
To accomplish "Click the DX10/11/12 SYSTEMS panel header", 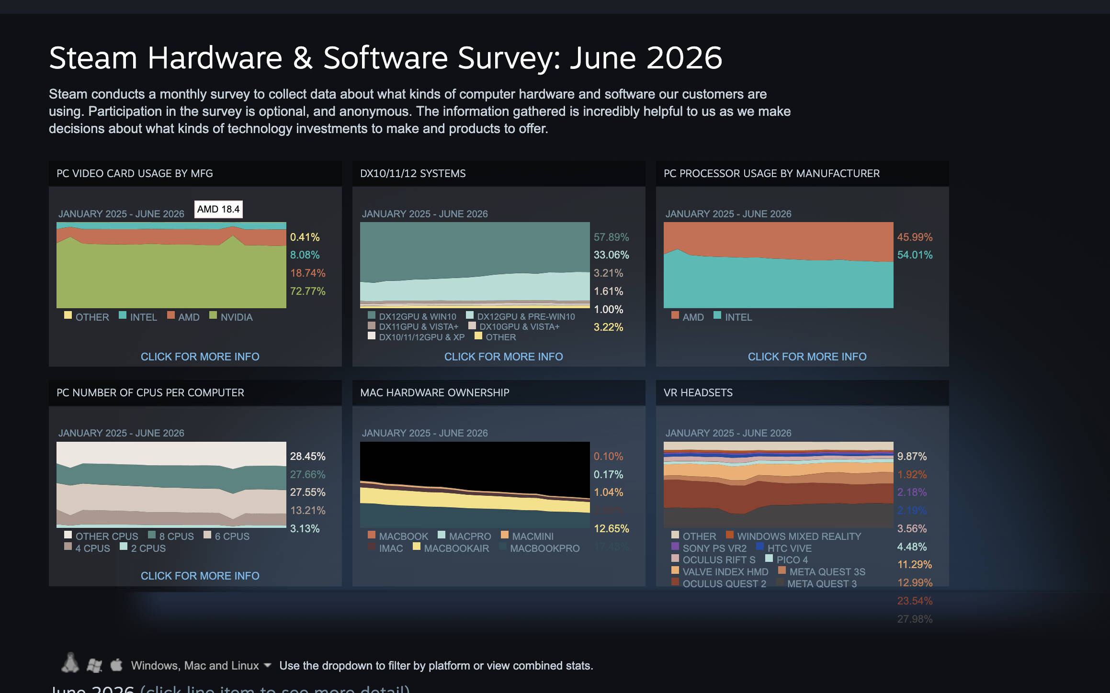I will point(498,173).
